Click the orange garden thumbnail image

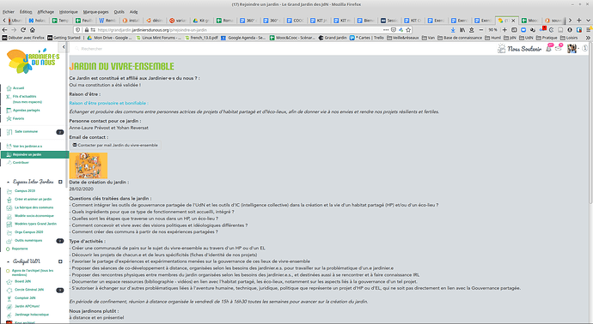(89, 165)
